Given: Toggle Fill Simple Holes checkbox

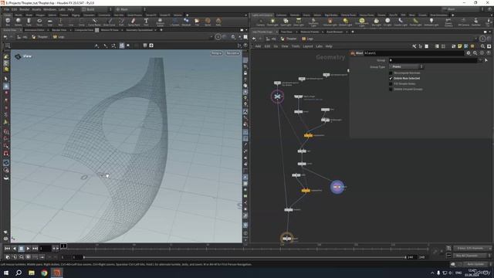Looking at the screenshot, I should point(391,84).
